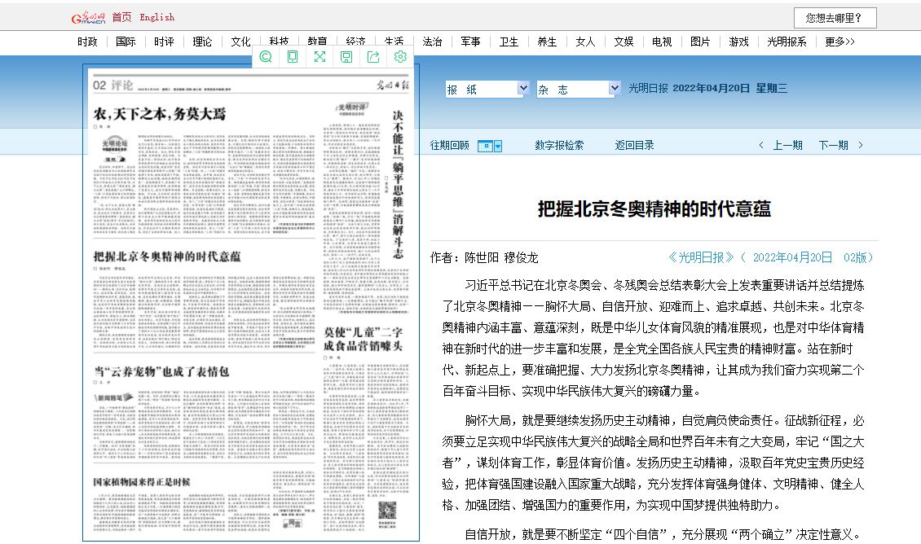Open the 报纸 dropdown menu
This screenshot has width=921, height=544.
(487, 88)
